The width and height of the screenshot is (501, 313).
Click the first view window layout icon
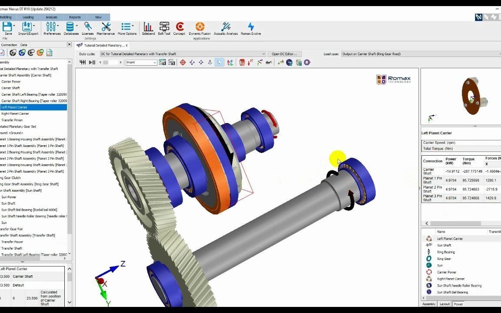[x=162, y=62]
